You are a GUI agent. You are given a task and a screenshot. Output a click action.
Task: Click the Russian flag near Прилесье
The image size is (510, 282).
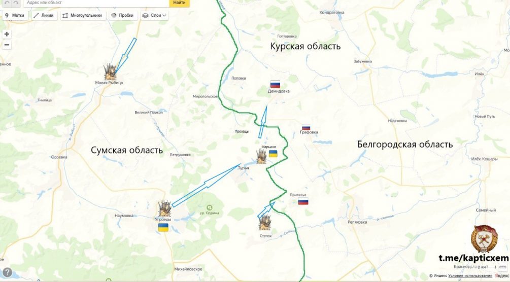303,201
